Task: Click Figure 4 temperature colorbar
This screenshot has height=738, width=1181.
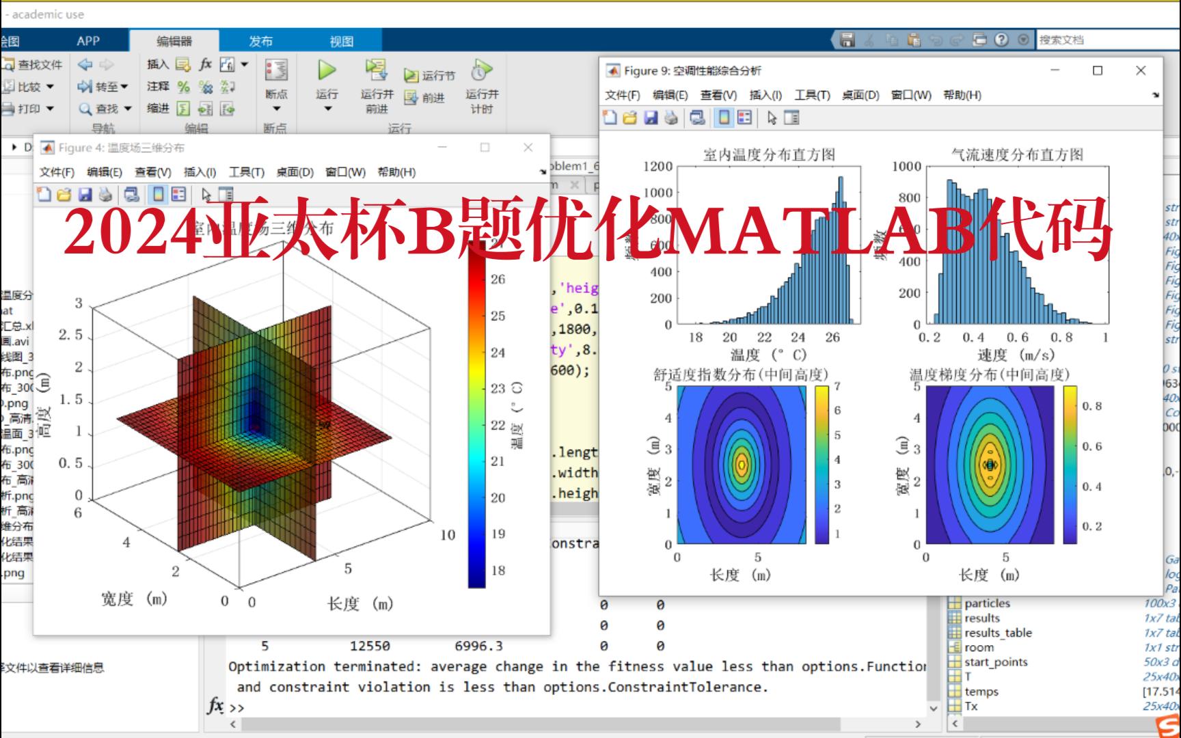Action: point(476,414)
